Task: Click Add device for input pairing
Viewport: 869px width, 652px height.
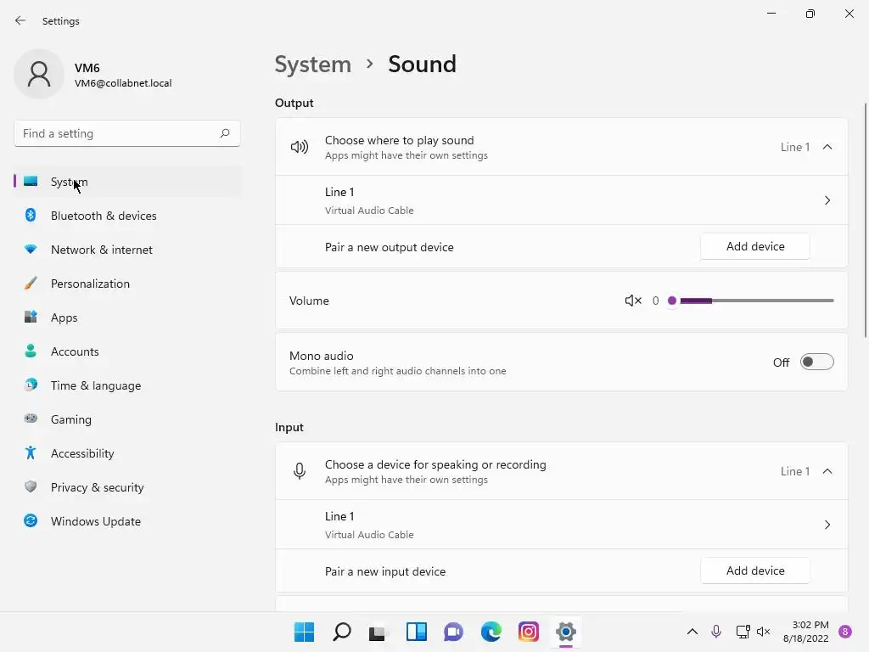Action: click(755, 570)
